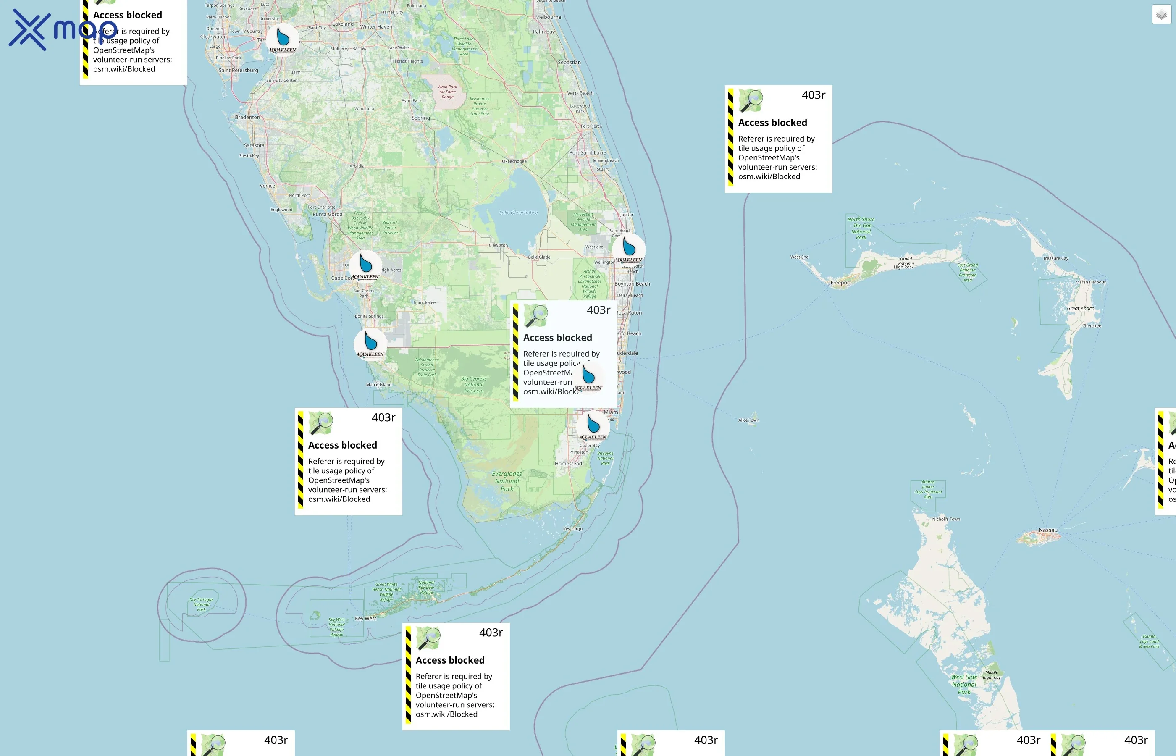Image resolution: width=1176 pixels, height=756 pixels.
Task: Click the Punta Gorda label
Action: [x=327, y=214]
